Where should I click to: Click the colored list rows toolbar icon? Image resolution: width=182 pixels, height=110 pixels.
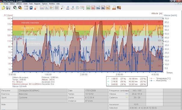52,8
